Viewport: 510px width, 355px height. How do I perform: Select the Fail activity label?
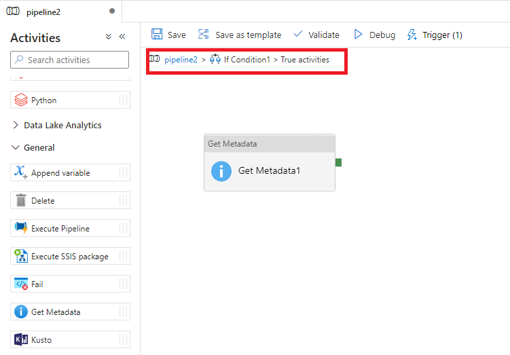[x=37, y=284]
